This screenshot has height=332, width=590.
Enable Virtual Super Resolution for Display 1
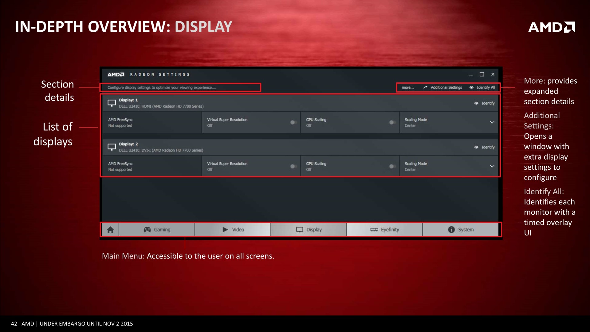pyautogui.click(x=293, y=122)
